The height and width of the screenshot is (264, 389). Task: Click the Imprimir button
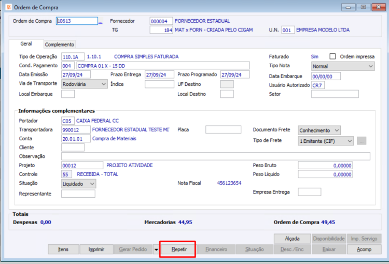coord(96,250)
